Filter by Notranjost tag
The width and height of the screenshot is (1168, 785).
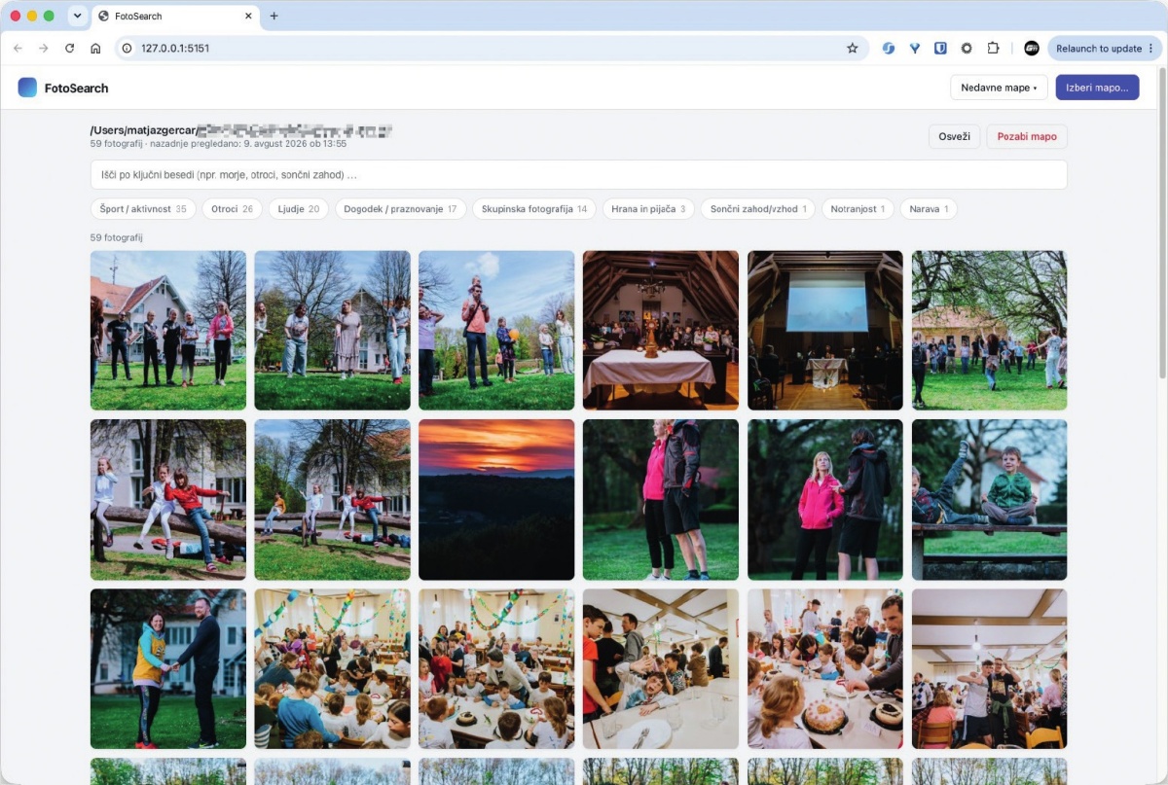tap(858, 209)
